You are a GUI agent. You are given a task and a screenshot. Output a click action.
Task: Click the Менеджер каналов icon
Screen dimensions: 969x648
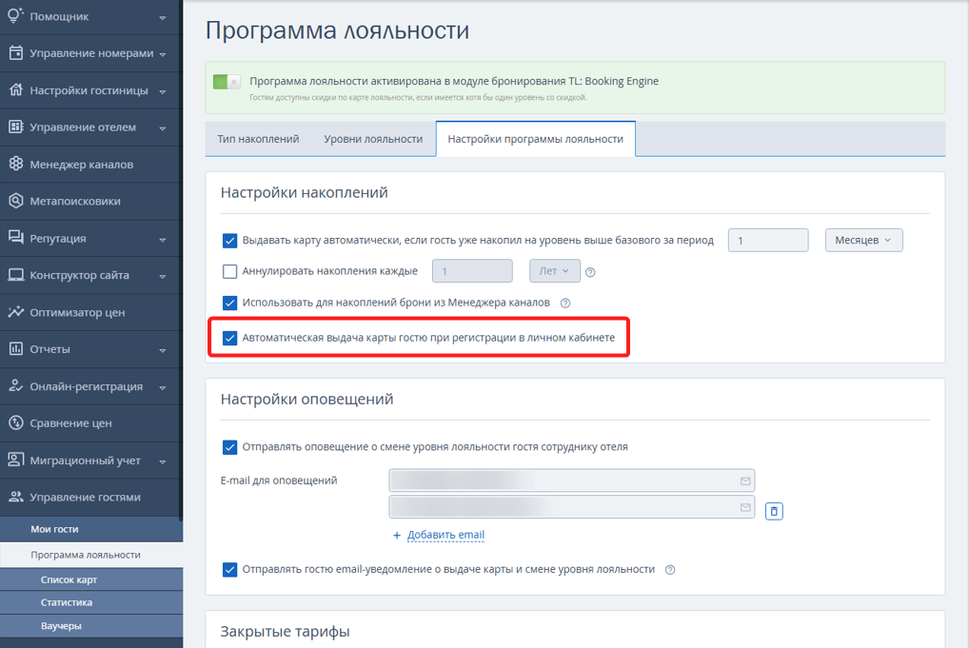coord(15,164)
